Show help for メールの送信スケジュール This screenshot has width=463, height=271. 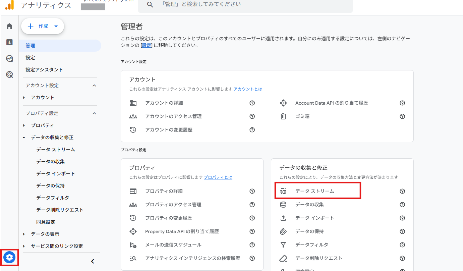[252, 245]
